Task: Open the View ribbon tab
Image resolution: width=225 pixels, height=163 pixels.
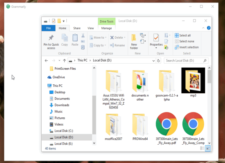Action: (x=91, y=28)
